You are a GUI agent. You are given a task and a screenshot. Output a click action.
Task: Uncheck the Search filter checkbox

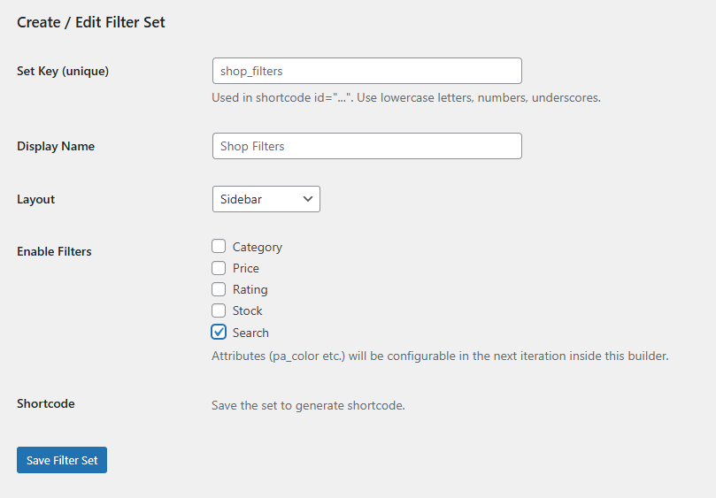coord(219,333)
